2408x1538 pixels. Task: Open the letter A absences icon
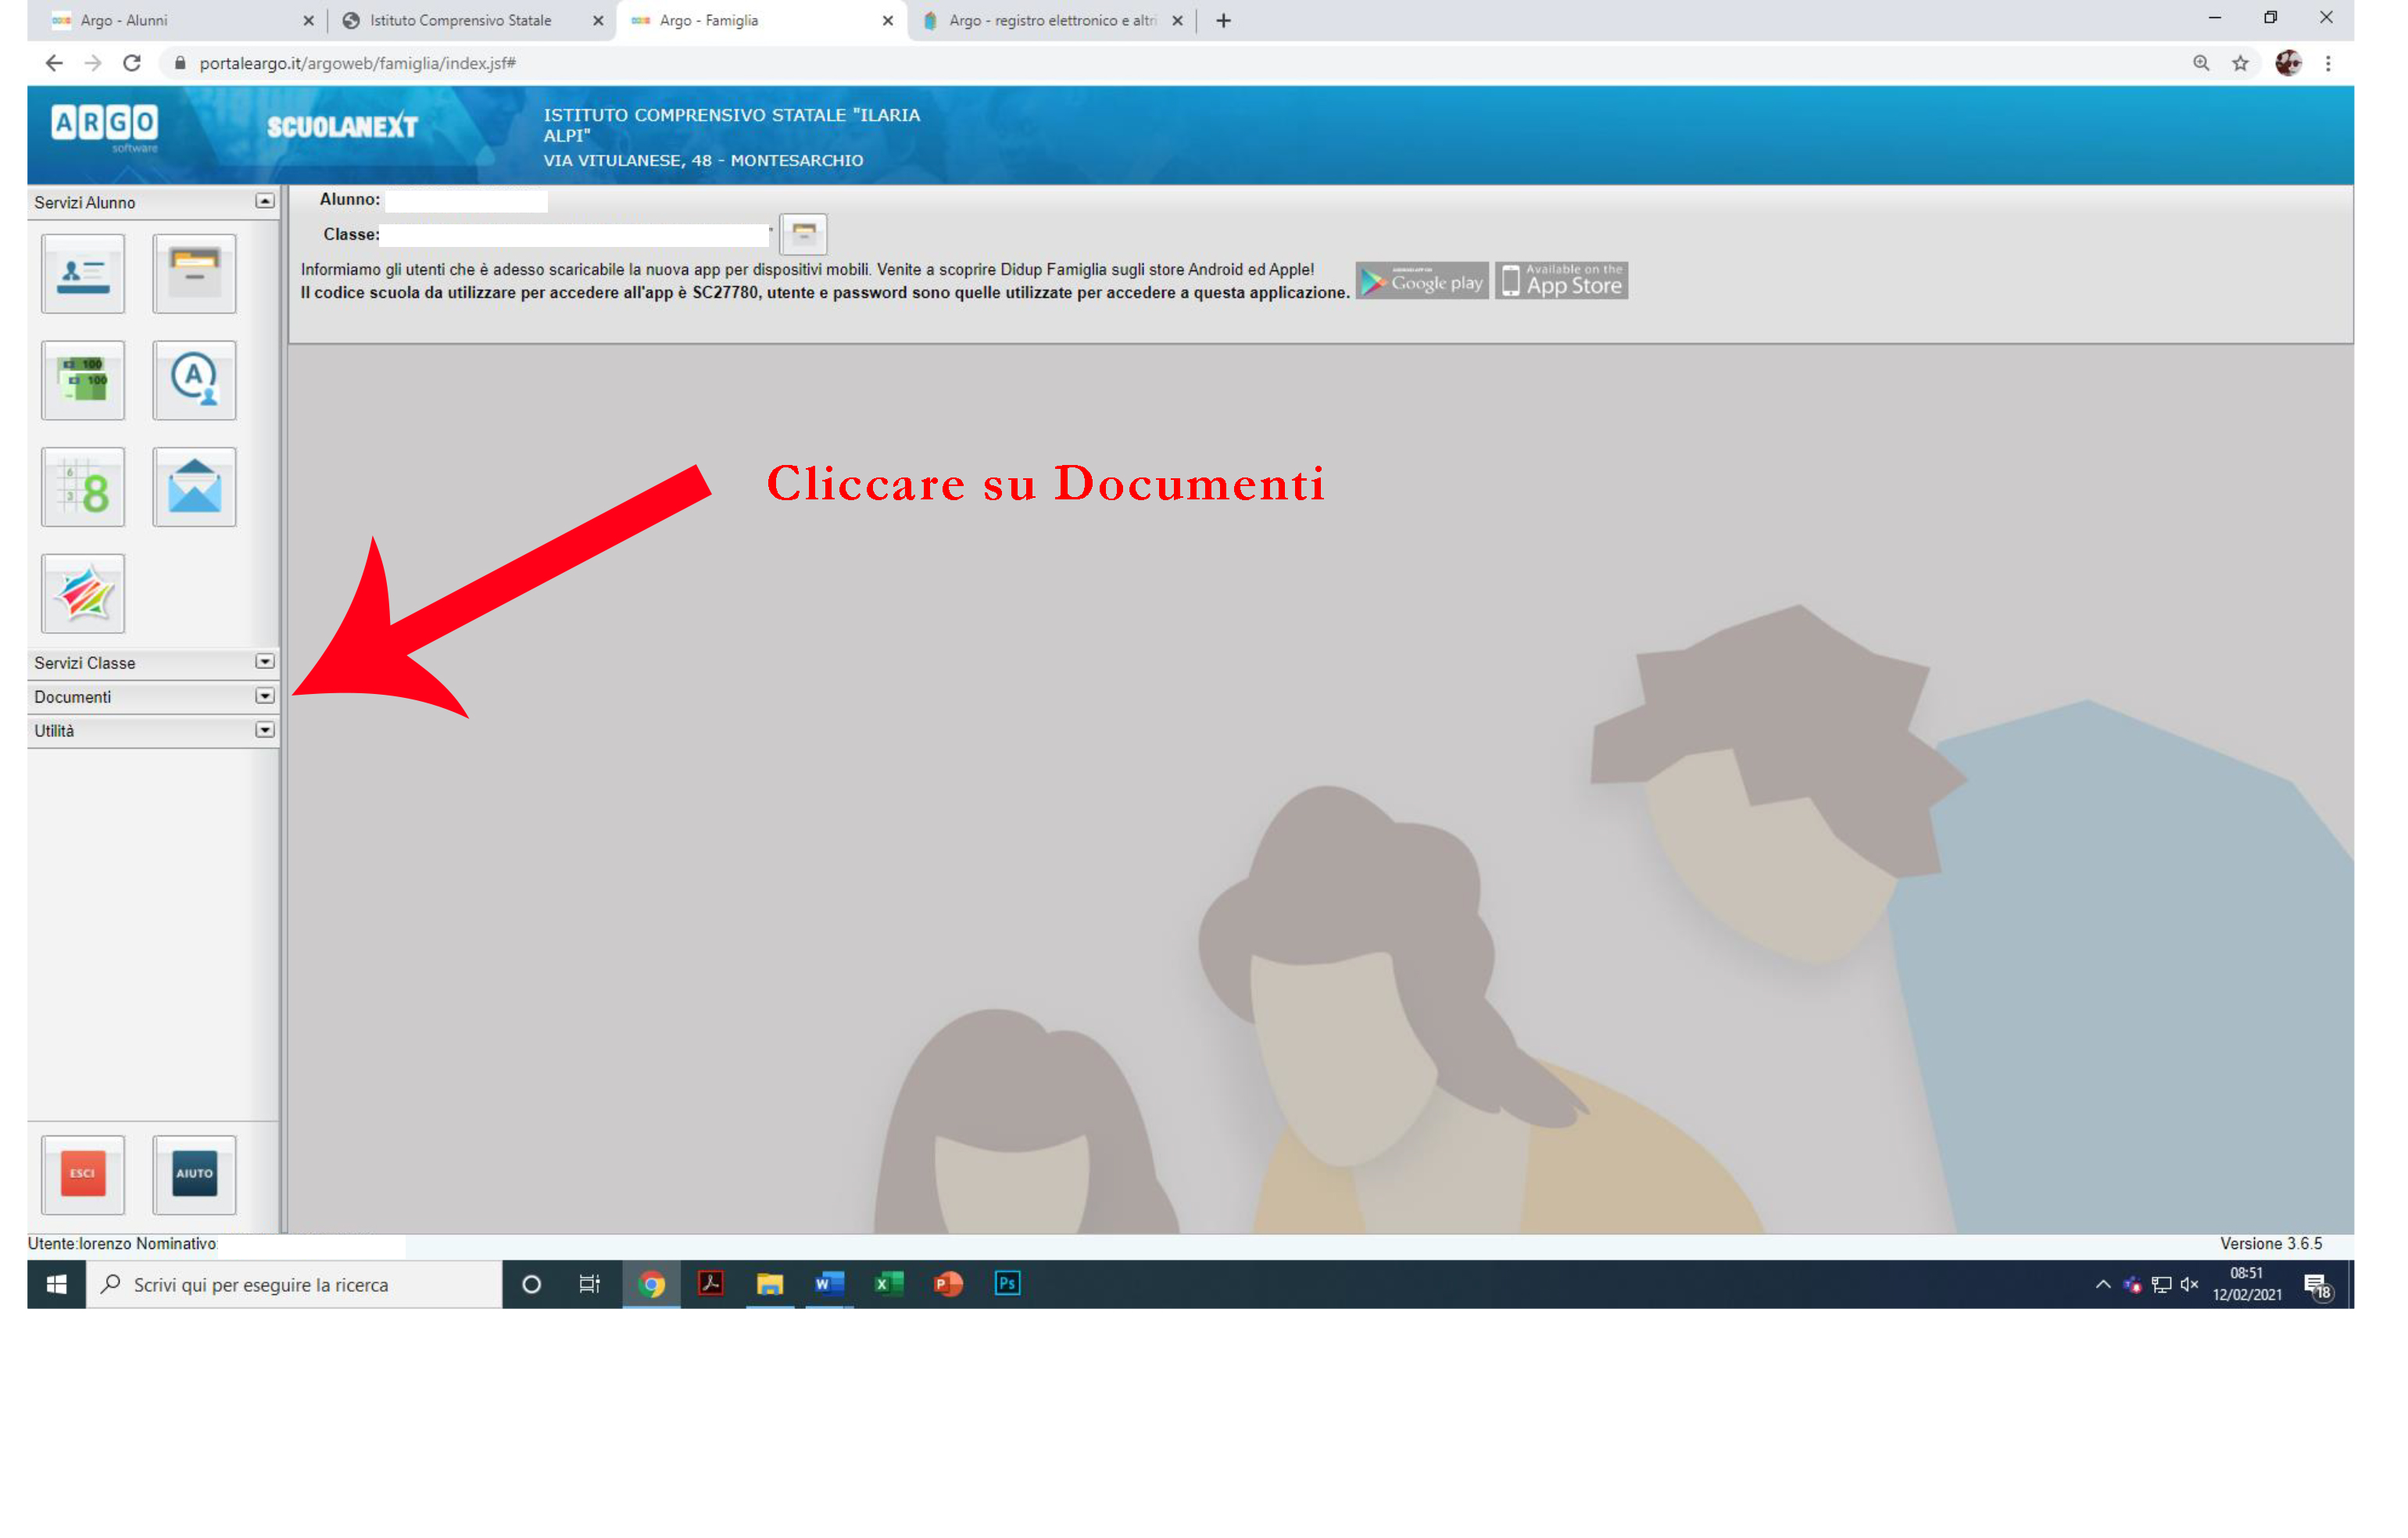click(194, 380)
